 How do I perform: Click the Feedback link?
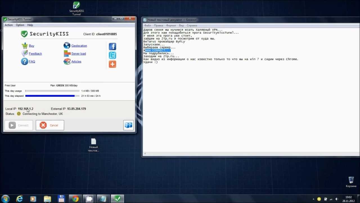coord(35,54)
